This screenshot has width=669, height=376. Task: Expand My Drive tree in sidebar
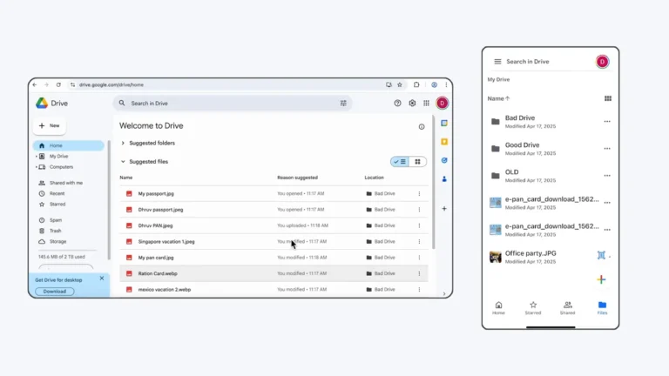point(36,156)
